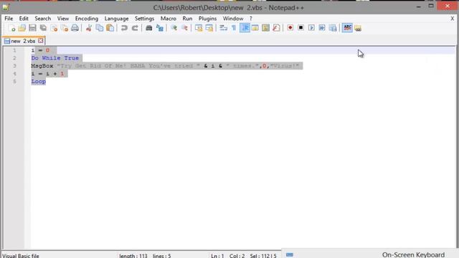Run macro multiple times icon
Image resolution: width=459 pixels, height=258 pixels.
[322, 28]
